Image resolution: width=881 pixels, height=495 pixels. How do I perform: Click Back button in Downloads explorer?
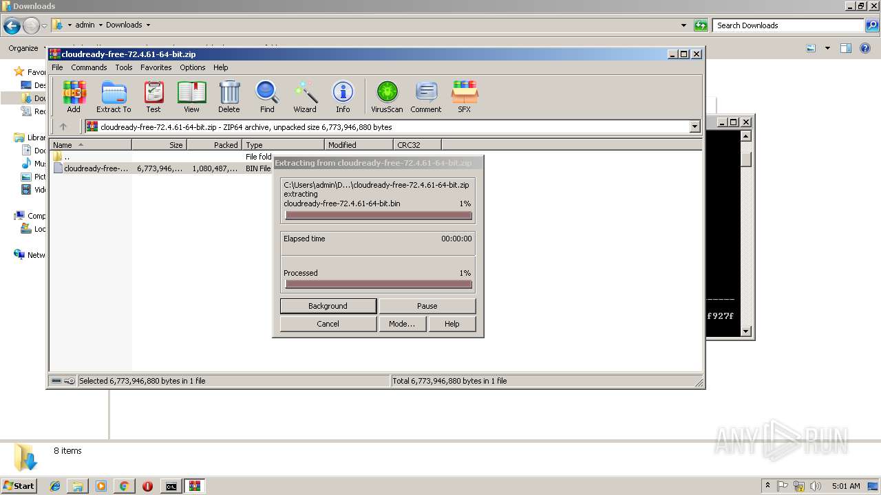click(12, 26)
